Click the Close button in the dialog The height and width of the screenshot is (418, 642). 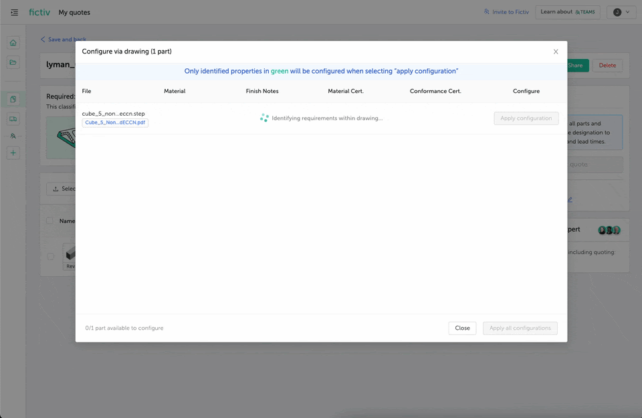click(x=462, y=328)
